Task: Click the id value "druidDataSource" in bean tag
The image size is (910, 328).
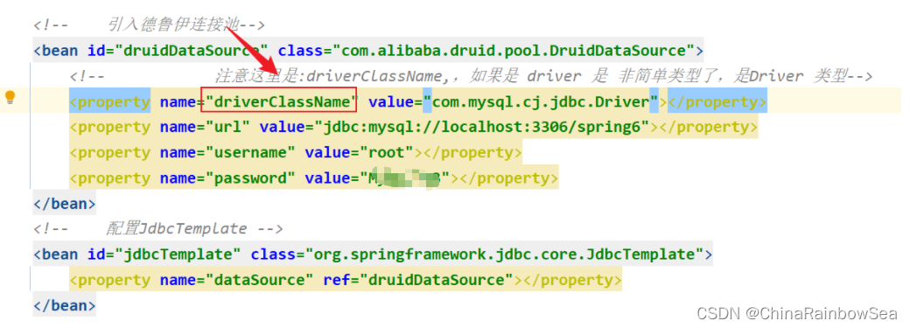Action: click(x=191, y=51)
